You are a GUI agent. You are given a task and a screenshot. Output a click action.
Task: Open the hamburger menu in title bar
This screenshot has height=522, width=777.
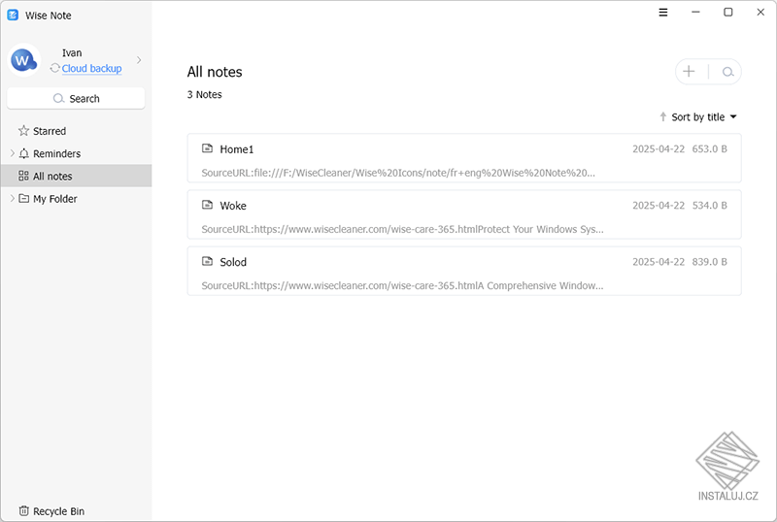point(663,13)
